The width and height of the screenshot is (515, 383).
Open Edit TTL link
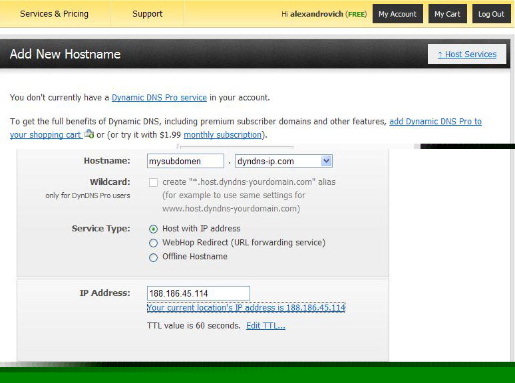pyautogui.click(x=265, y=326)
